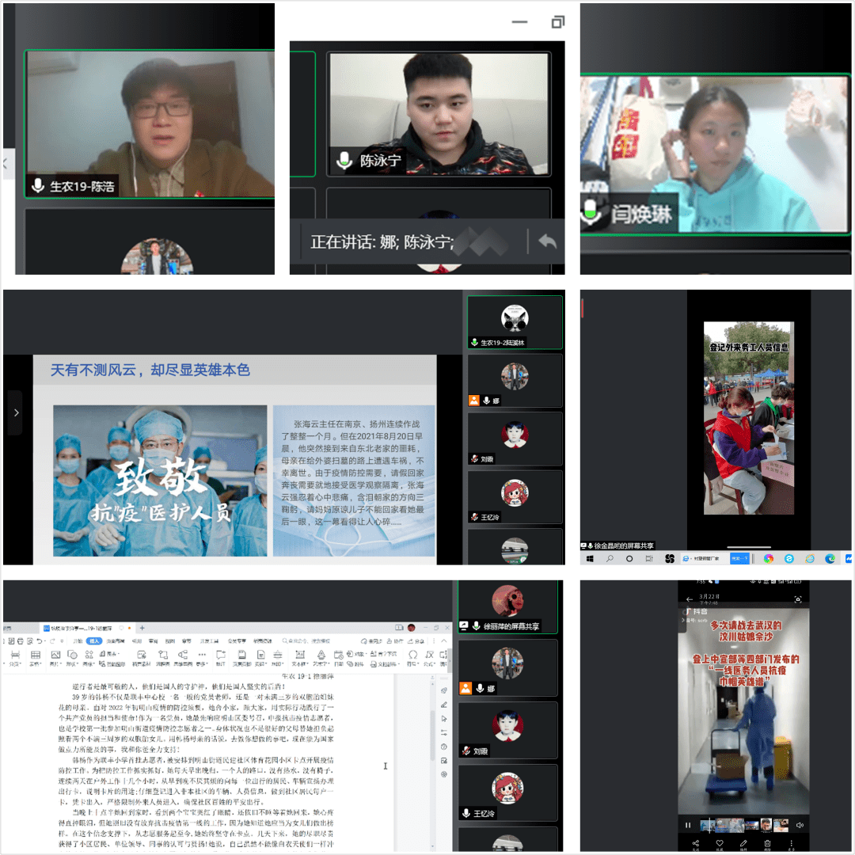
Task: Collapse the WPS ribbon with the chevron
Action: (444, 641)
